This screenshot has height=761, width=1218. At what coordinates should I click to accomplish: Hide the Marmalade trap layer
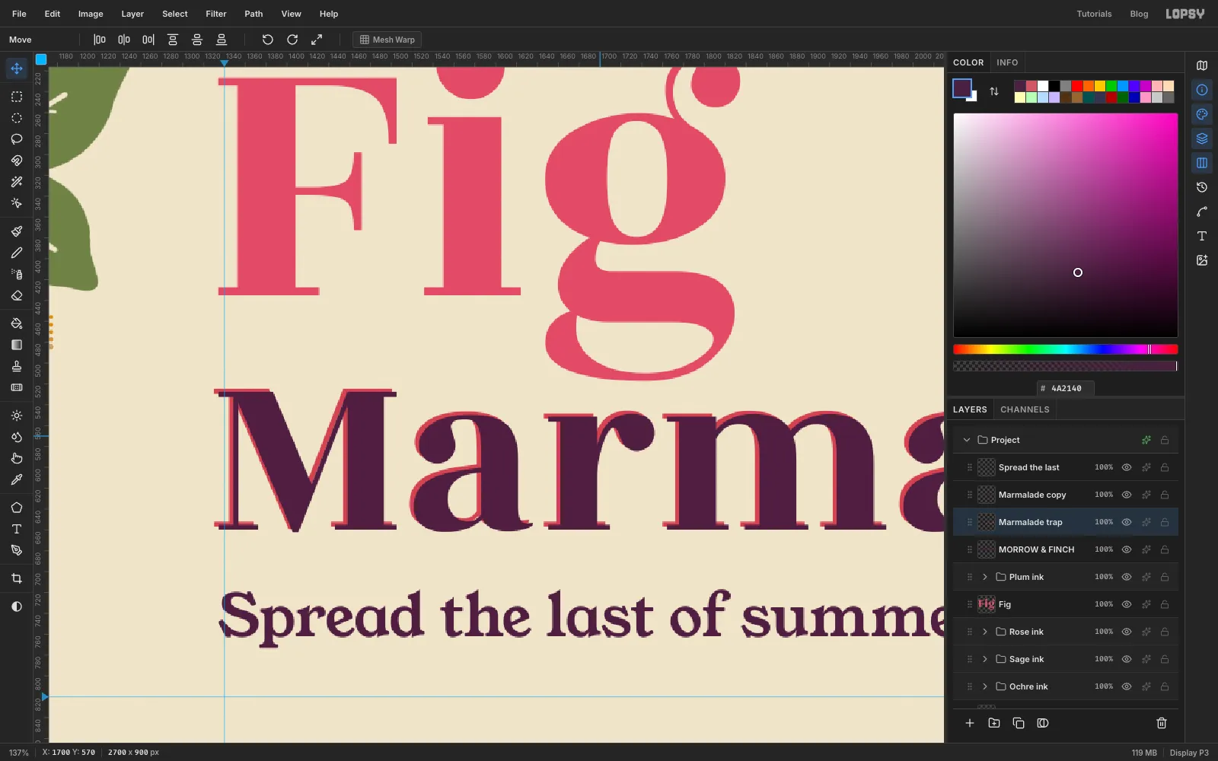[1127, 522]
